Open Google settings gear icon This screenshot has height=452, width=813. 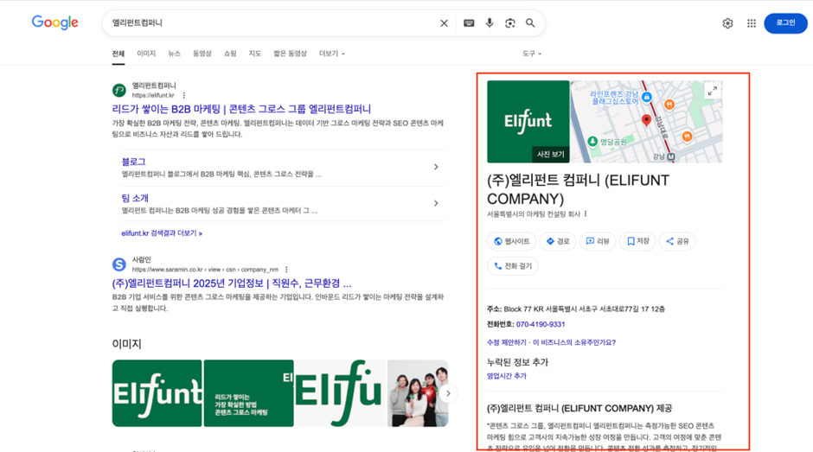(x=727, y=23)
